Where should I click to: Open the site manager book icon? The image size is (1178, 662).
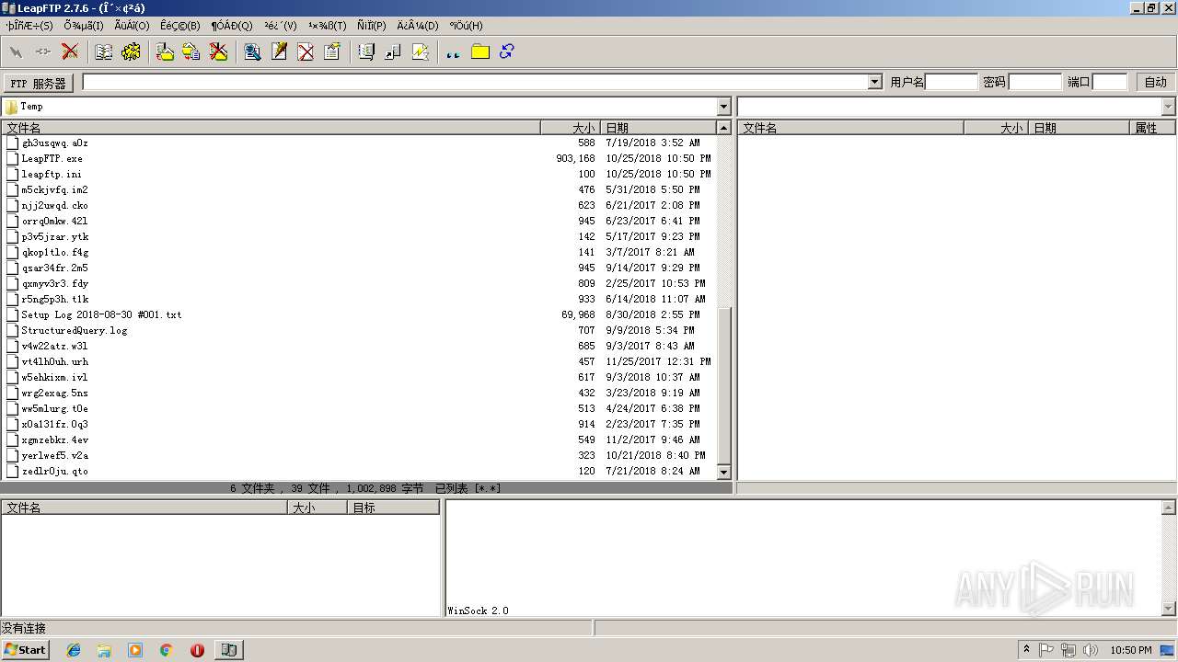pyautogui.click(x=104, y=52)
